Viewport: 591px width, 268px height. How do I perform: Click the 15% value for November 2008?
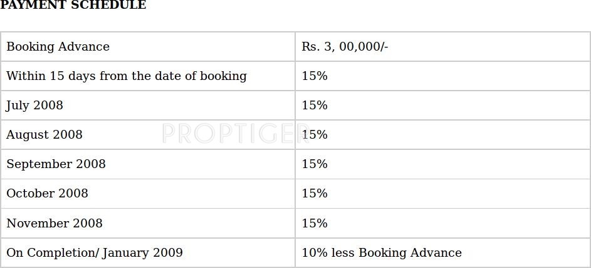tap(315, 224)
